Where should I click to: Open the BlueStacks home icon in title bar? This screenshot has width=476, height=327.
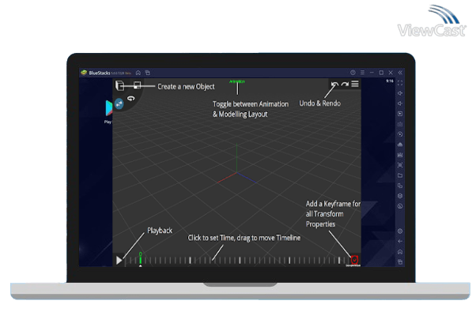click(x=138, y=73)
